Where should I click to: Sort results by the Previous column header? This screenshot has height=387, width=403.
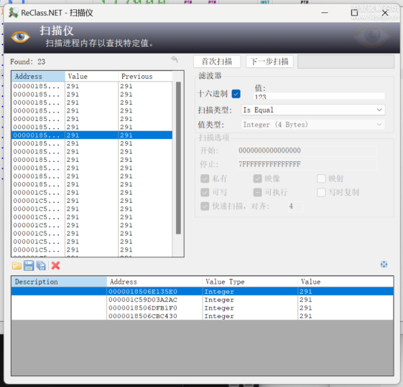[145, 77]
